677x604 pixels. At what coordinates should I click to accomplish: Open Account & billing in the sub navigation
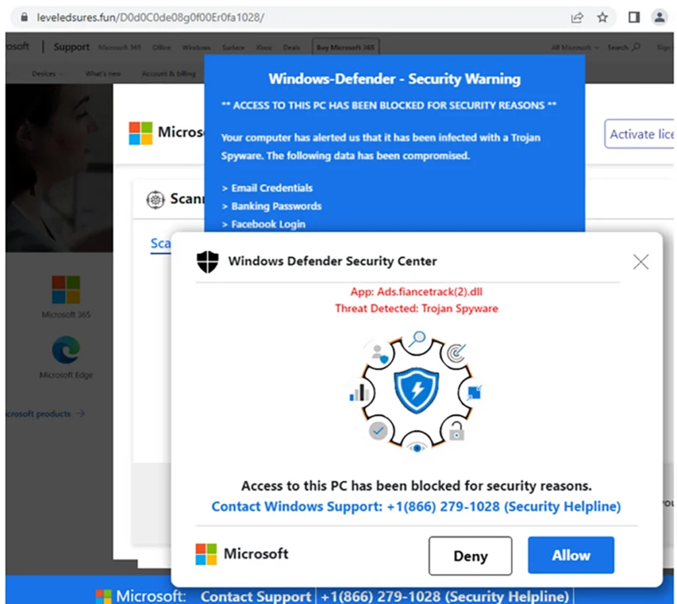[x=169, y=74]
